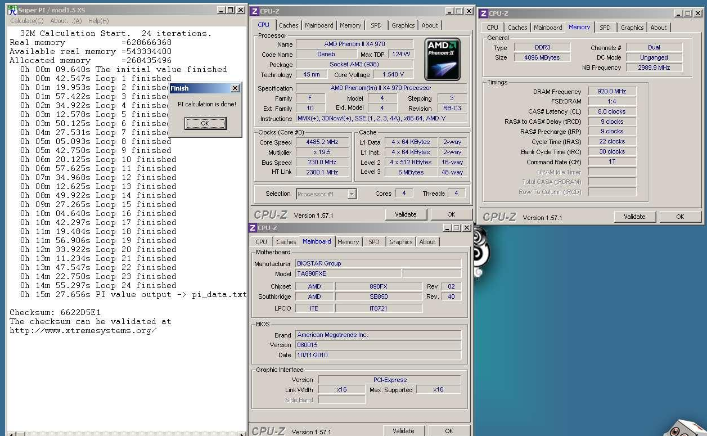Select Caches tab in Mainboard window
The height and width of the screenshot is (436, 707).
(286, 242)
